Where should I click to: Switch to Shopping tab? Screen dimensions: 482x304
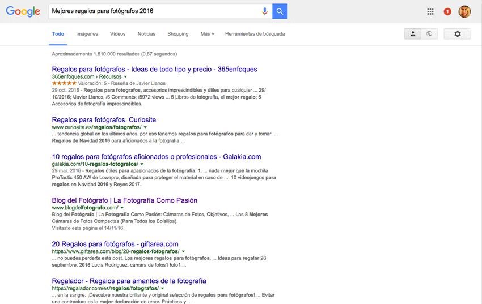click(177, 34)
